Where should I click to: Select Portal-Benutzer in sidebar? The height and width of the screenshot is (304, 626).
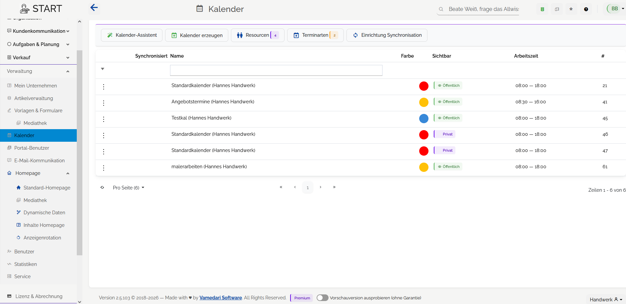coord(31,148)
